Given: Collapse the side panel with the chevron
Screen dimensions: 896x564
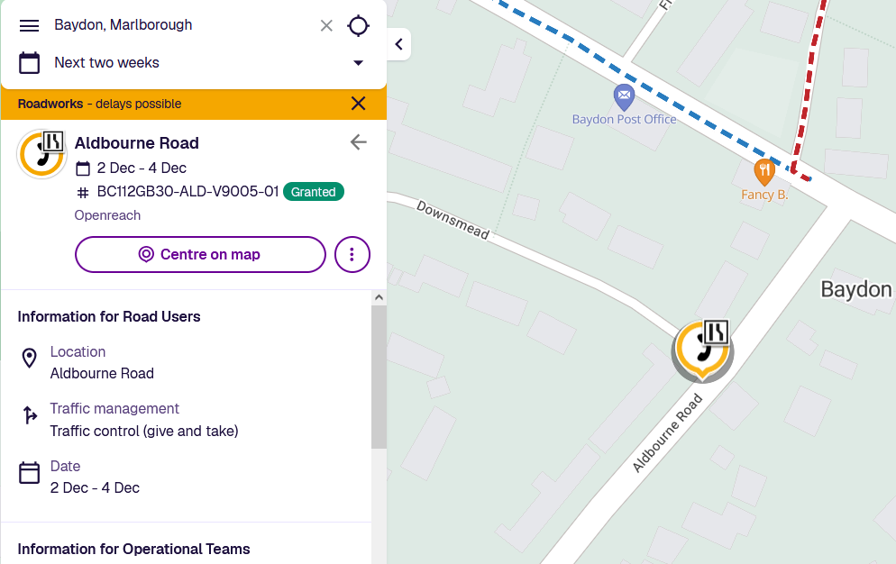Looking at the screenshot, I should coord(398,44).
